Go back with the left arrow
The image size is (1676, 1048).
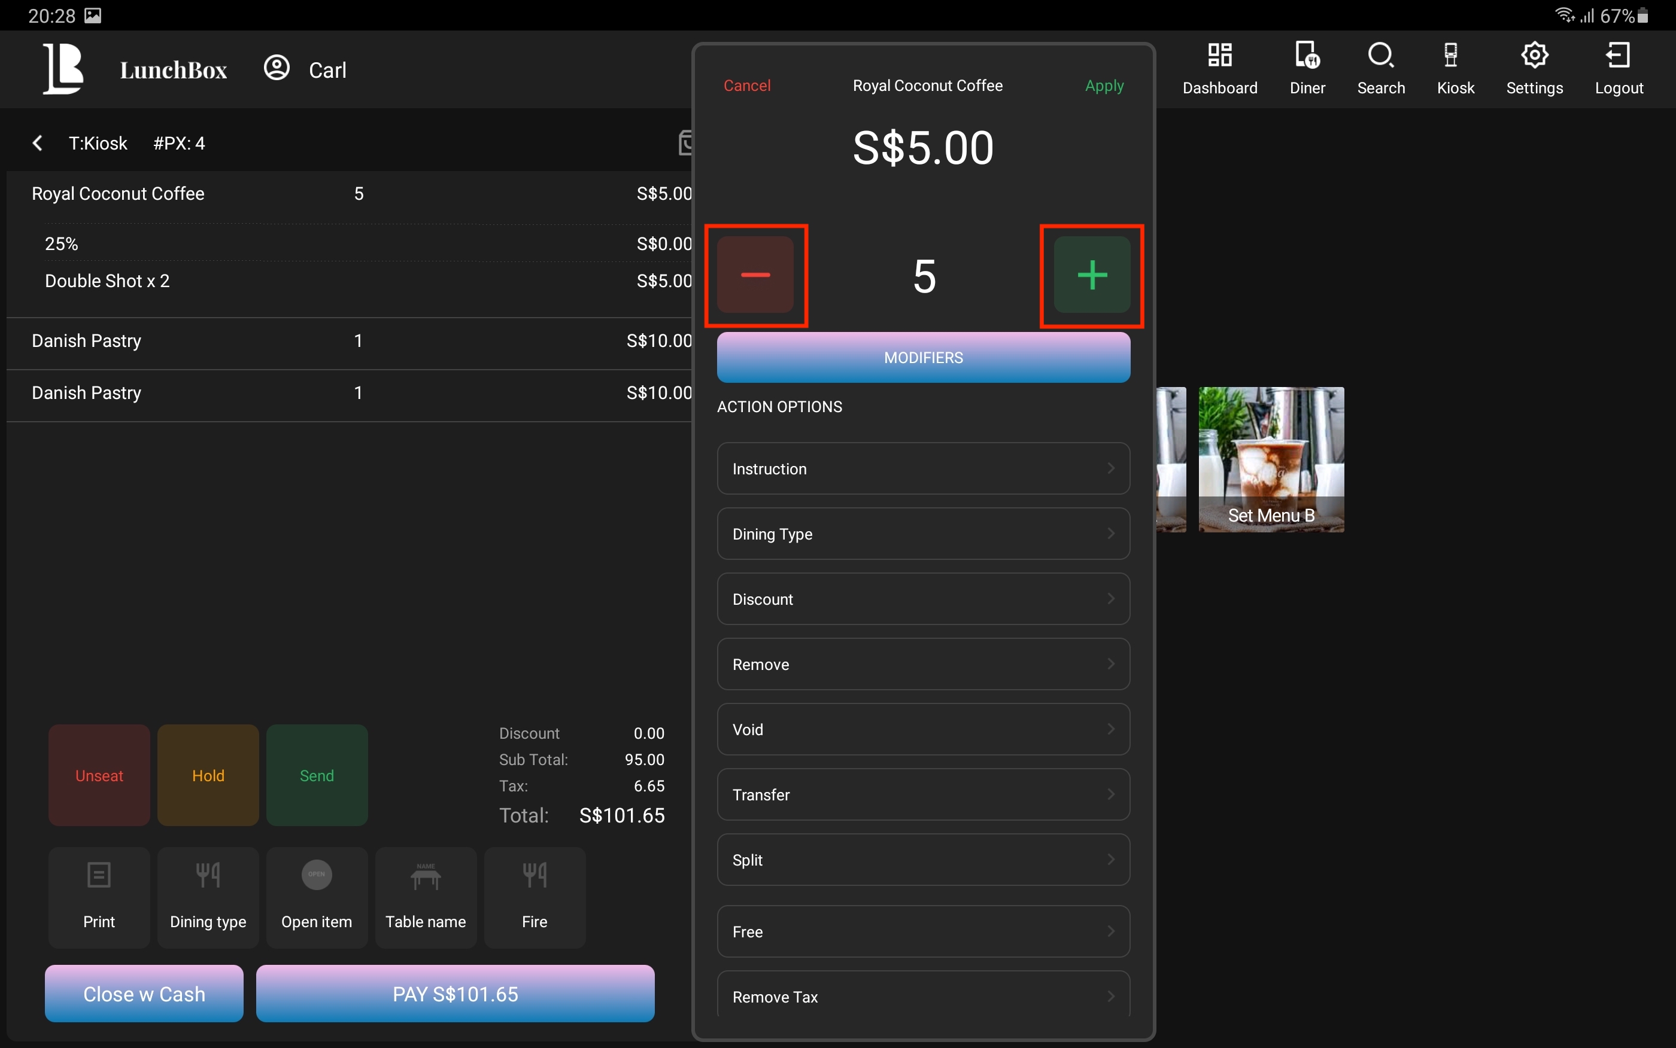pyautogui.click(x=38, y=144)
